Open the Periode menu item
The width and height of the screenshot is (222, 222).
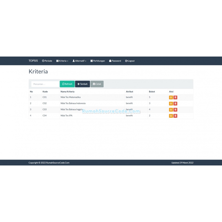pyautogui.click(x=47, y=61)
